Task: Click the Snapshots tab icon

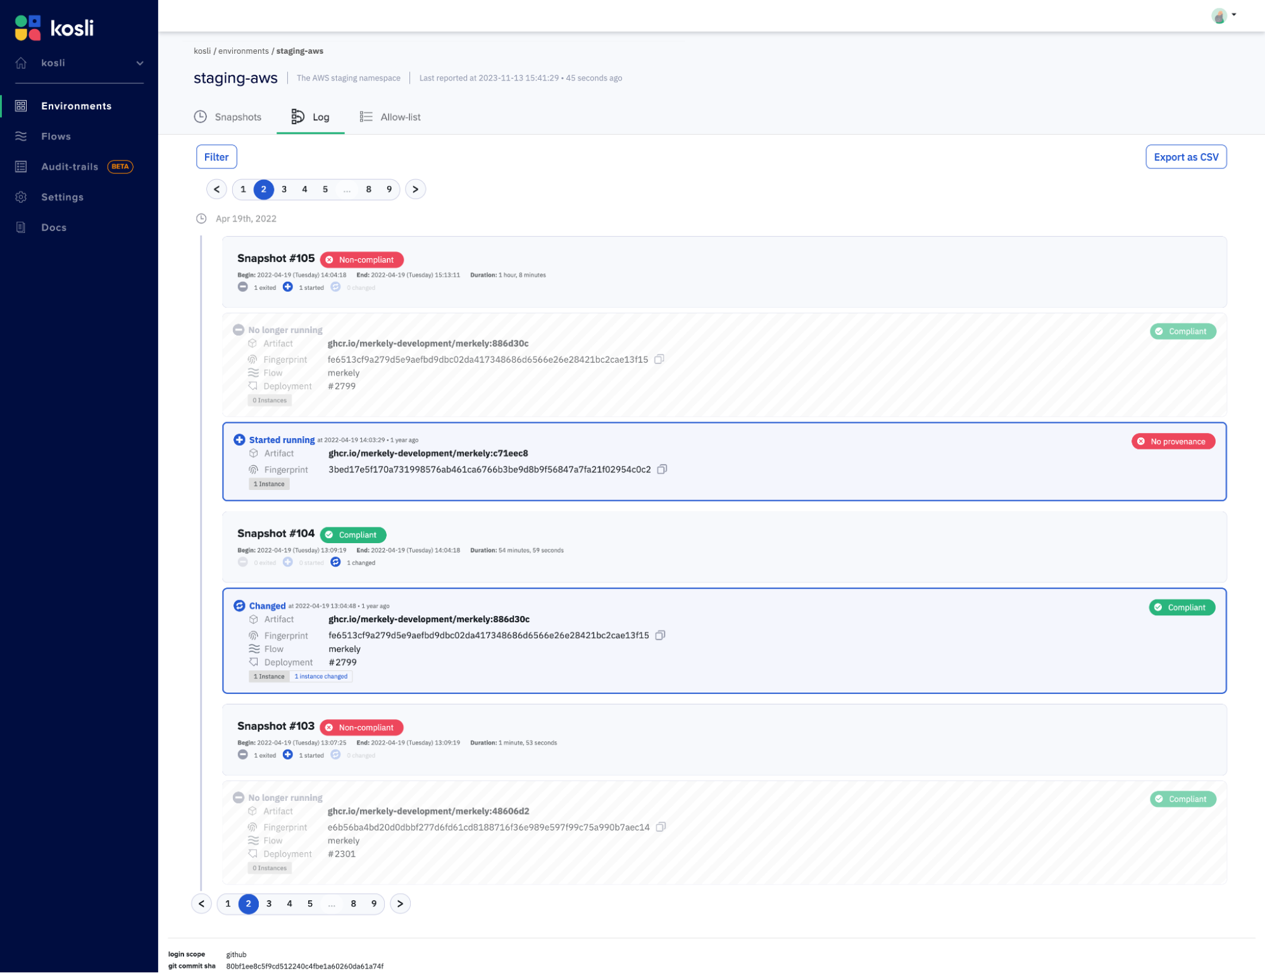Action: 201,116
